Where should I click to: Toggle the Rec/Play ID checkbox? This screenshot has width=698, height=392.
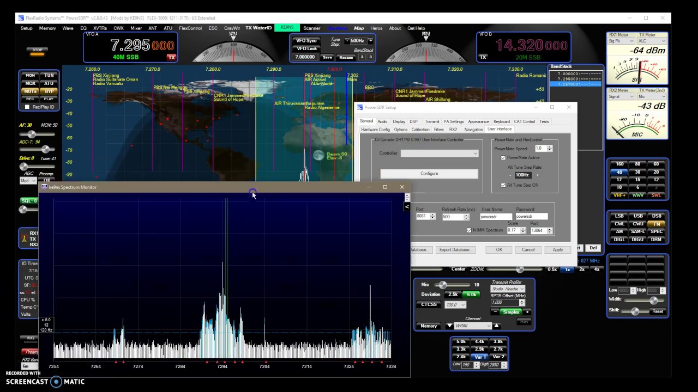point(28,107)
